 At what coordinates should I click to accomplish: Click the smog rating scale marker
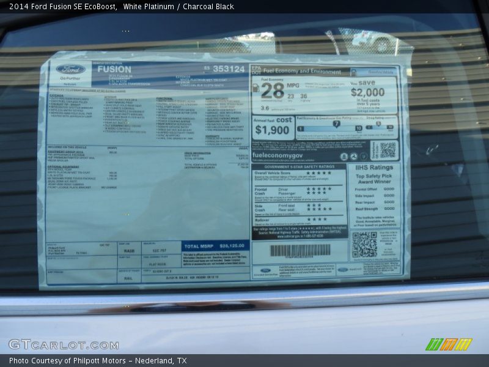378,124
